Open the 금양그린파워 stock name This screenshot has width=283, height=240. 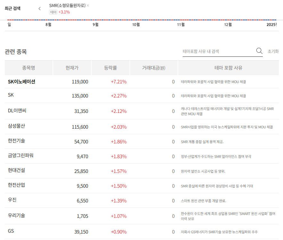pos(21,155)
